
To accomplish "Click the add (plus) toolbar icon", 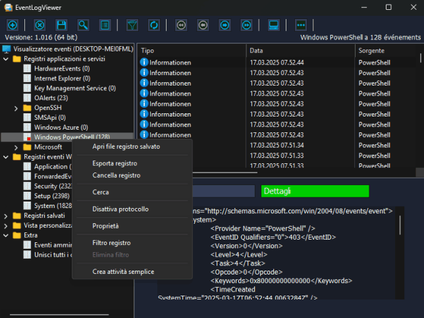I will (12, 25).
